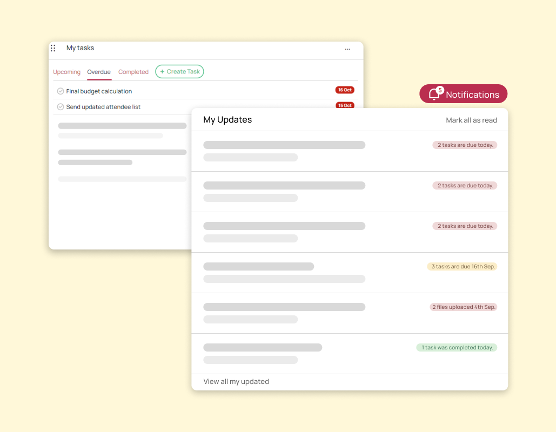Viewport: 556px width, 432px height.
Task: Click the drag handle beside My tasks
Action: coord(53,48)
